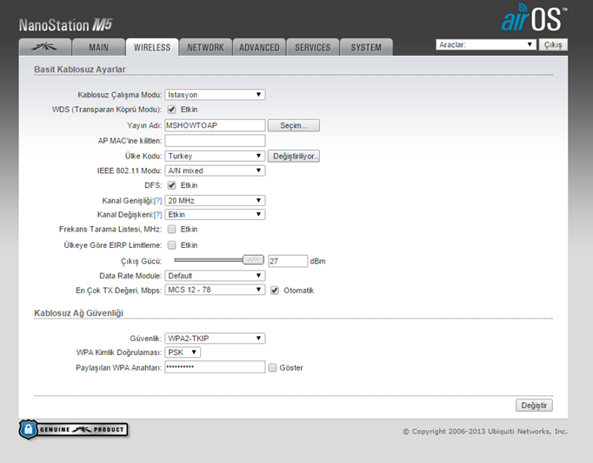Open the Ülke Kodu dropdown
593x463 pixels.
click(x=215, y=156)
